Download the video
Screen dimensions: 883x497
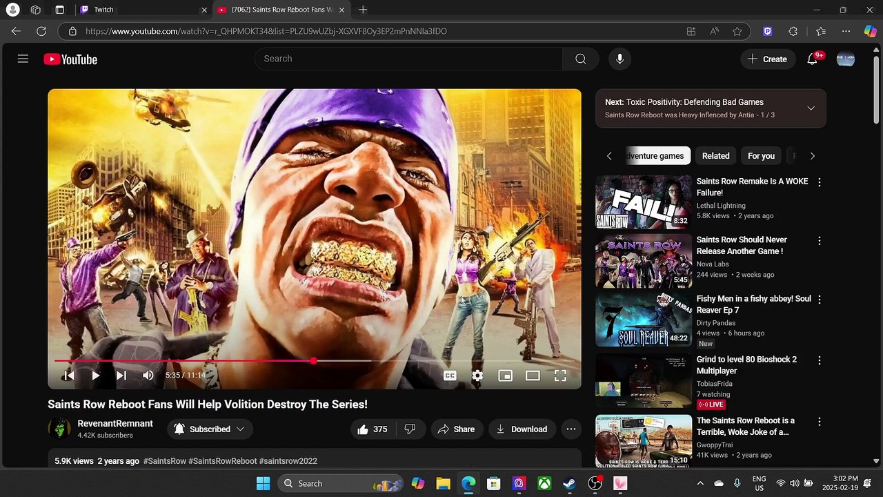tap(522, 429)
